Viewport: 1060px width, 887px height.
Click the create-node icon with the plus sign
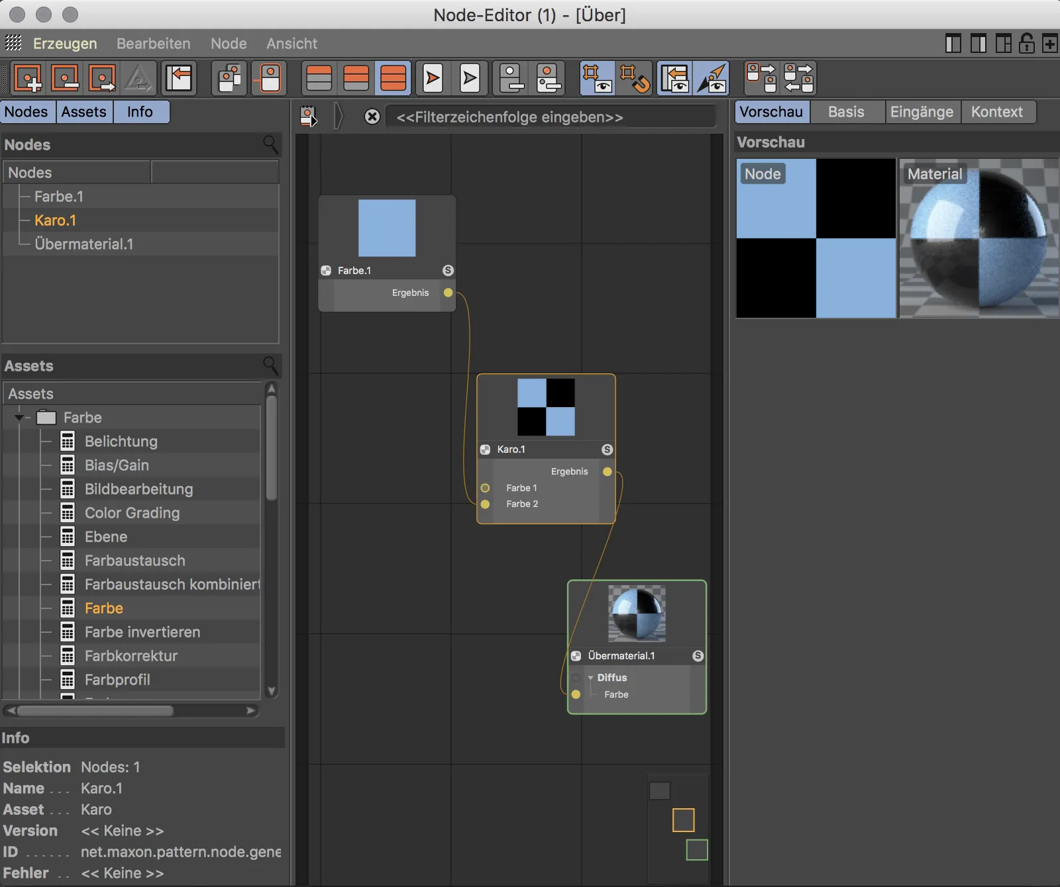(28, 78)
